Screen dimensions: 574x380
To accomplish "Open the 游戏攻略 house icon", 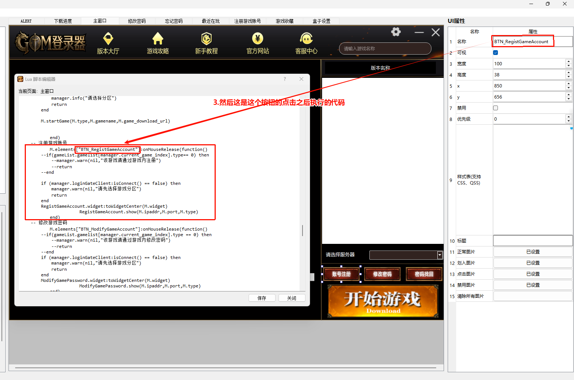I will pyautogui.click(x=158, y=38).
